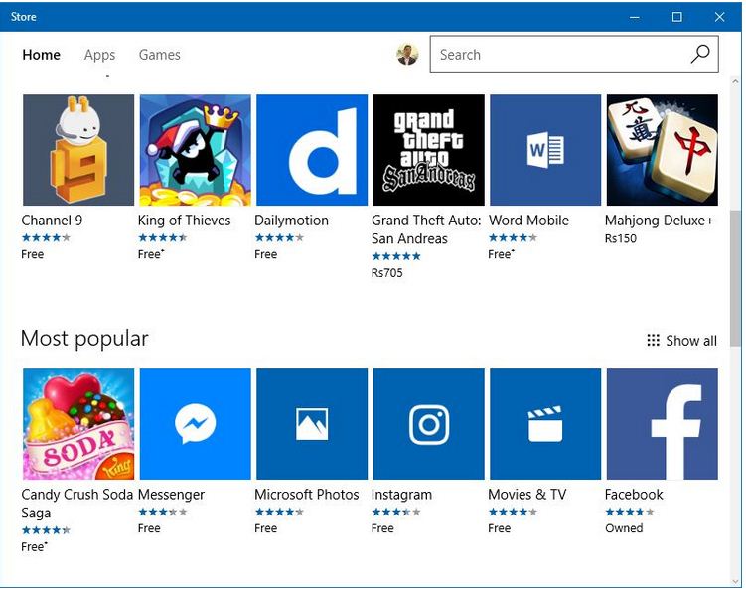Click the King of Thieves title text

pyautogui.click(x=184, y=221)
